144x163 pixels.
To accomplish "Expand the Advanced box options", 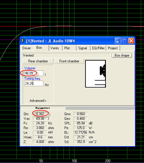I will [x=38, y=101].
